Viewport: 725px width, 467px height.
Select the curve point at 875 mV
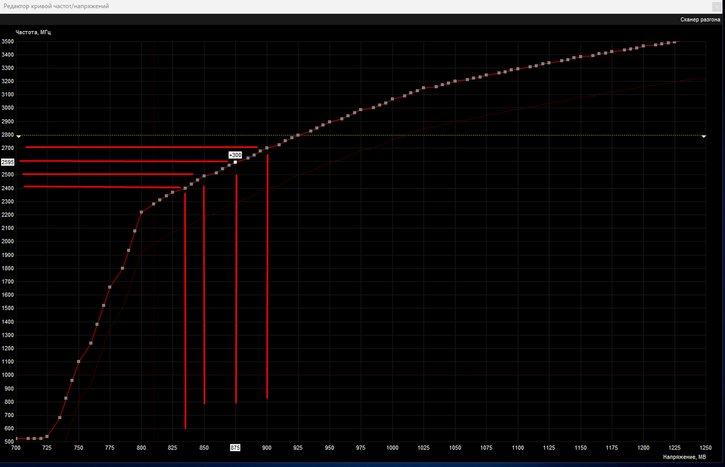[x=235, y=162]
